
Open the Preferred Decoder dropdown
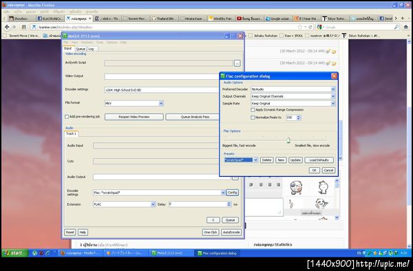tap(333, 89)
